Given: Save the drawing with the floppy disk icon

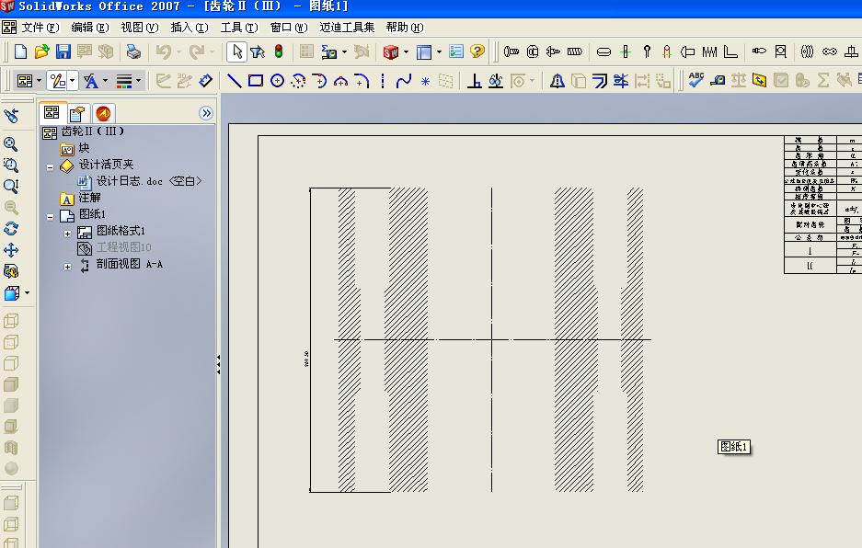Looking at the screenshot, I should [x=63, y=51].
